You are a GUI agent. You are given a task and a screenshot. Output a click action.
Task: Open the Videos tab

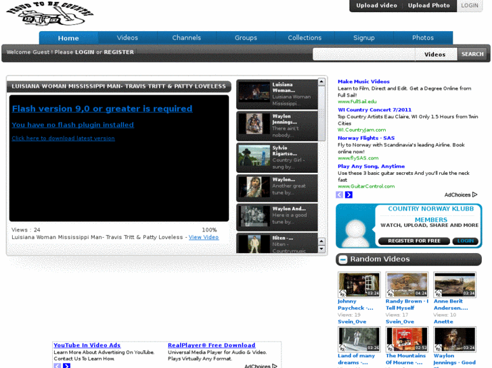(x=127, y=38)
